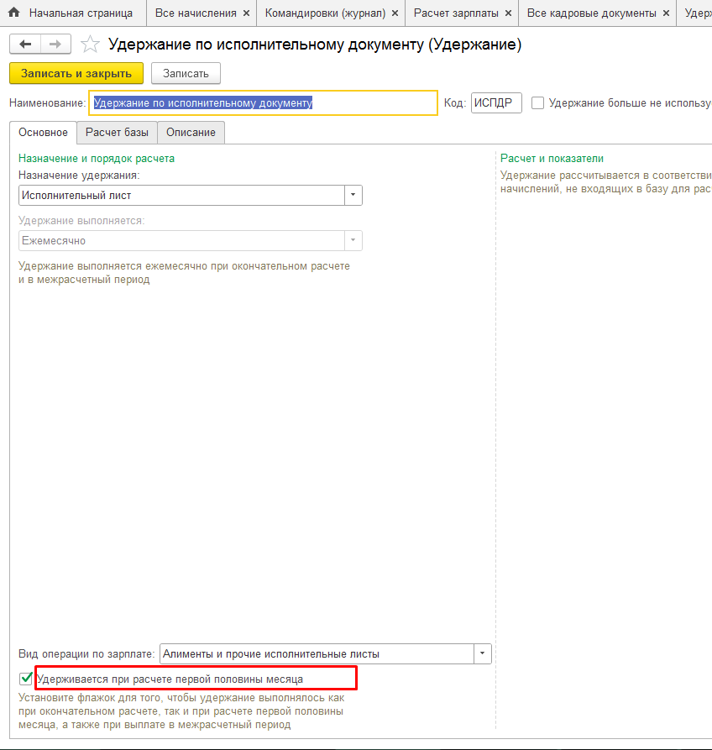Uncheck Удерживается при расчете первой половины месяца
Image resolution: width=712 pixels, height=750 pixels.
(x=26, y=678)
